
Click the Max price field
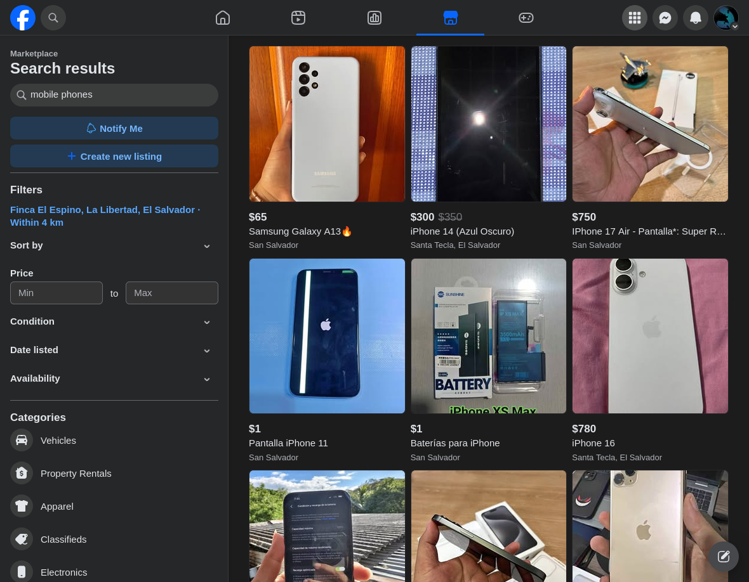tap(172, 293)
